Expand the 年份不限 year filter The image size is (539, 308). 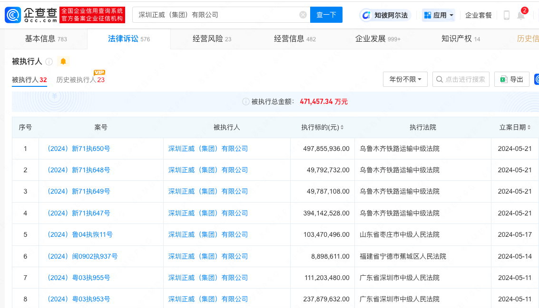click(405, 79)
